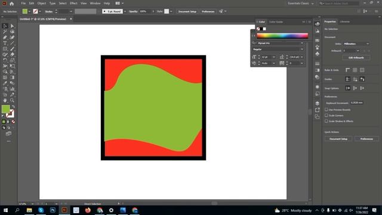Click Document Setup in control bar
Screen dimensions: 382x215
[187, 11]
